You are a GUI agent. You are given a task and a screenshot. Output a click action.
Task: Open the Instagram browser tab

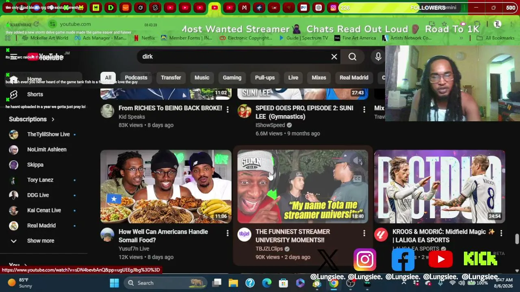tap(333, 8)
